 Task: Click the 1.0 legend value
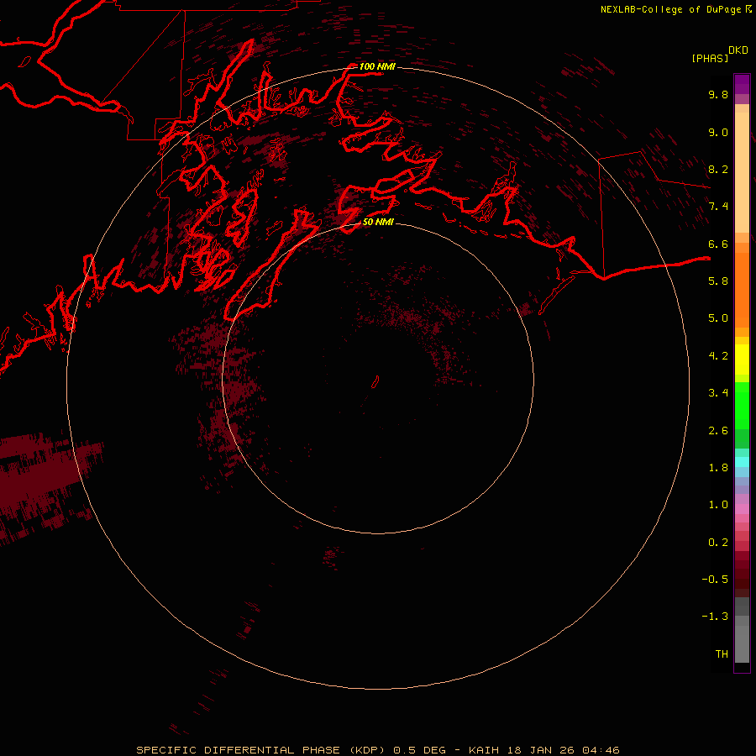coord(718,505)
